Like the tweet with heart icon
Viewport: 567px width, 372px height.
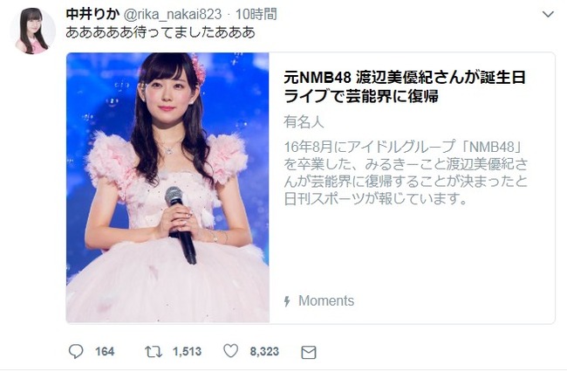(230, 351)
